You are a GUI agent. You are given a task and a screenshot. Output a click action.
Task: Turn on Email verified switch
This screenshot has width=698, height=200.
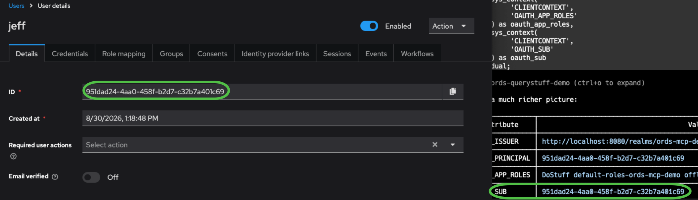[91, 177]
